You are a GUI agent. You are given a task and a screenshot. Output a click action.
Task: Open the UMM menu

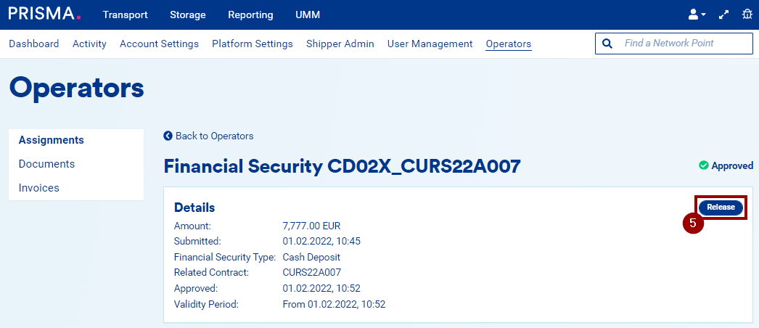[308, 15]
